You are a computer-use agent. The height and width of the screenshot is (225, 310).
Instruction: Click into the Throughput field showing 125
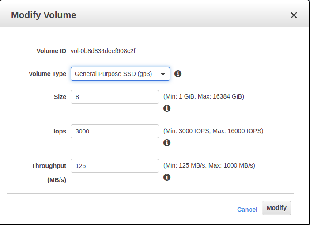(115, 166)
